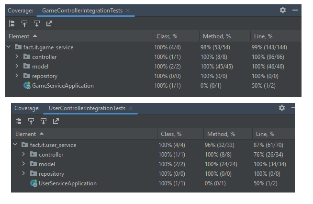Image resolution: width=313 pixels, height=204 pixels.
Task: Open settings gear in GameControllerIntegrationTests panel
Action: (282, 10)
